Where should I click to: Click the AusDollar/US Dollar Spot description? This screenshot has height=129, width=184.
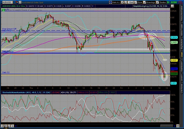(32, 2)
